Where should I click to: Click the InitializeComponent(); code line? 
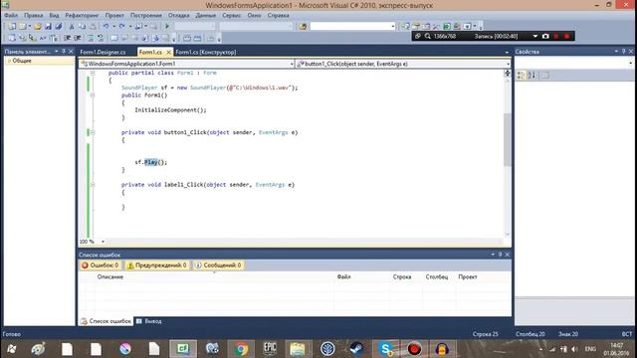[170, 110]
